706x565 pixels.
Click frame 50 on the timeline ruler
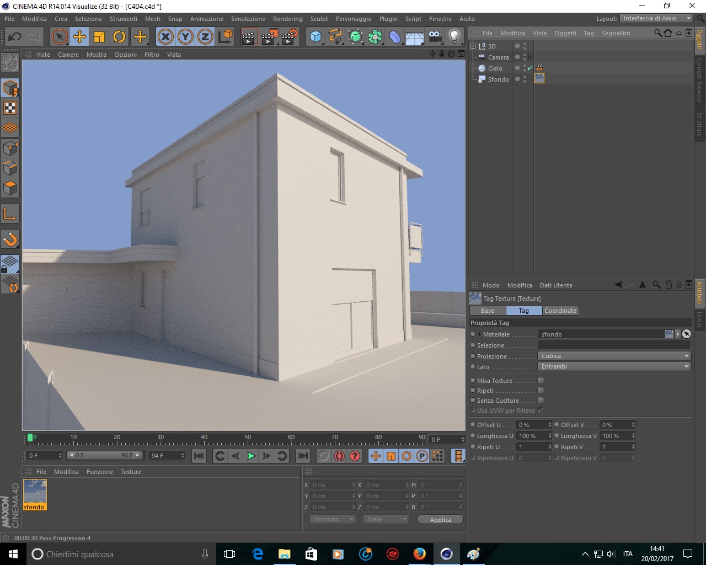click(248, 439)
